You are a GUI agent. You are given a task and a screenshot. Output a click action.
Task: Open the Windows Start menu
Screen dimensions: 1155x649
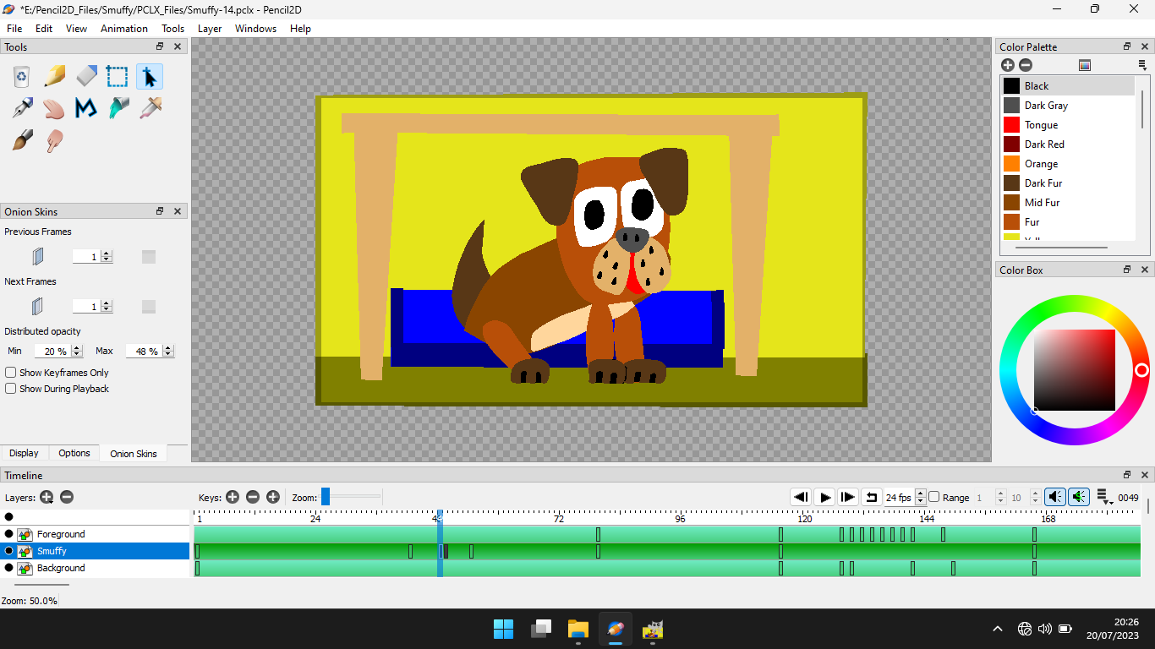[504, 629]
